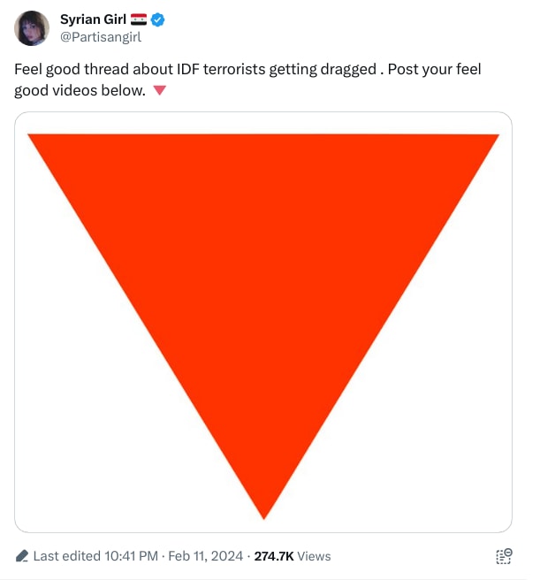Open the reader view icon at bottom right
This screenshot has width=540, height=580.
pos(504,556)
